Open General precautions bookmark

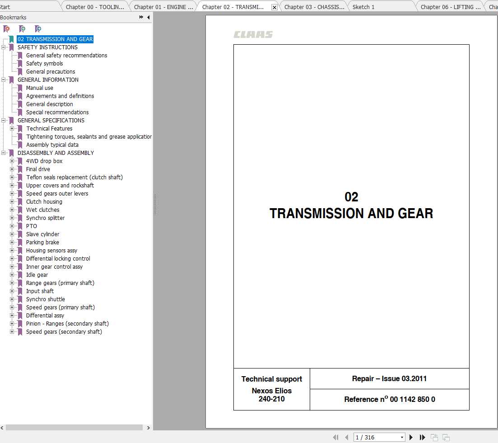51,72
